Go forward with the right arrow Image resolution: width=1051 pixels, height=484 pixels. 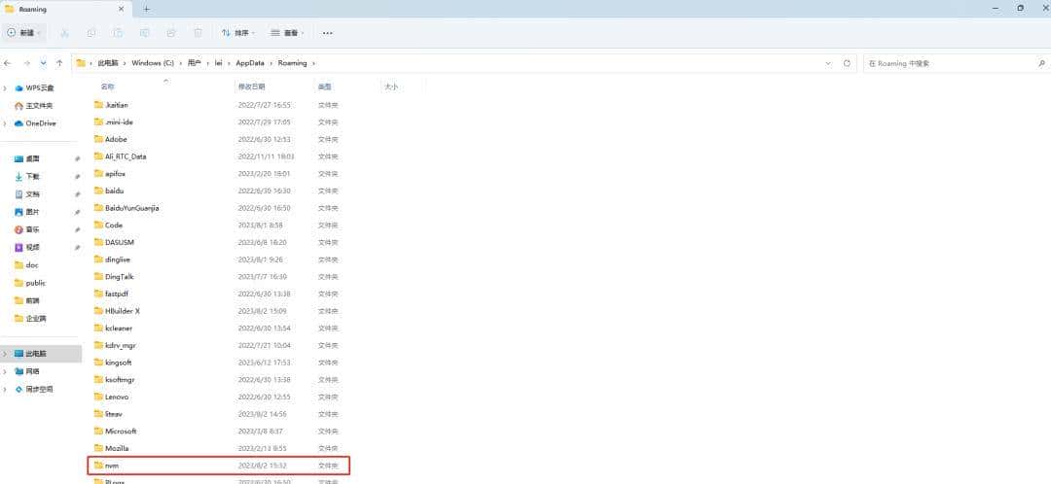point(27,63)
